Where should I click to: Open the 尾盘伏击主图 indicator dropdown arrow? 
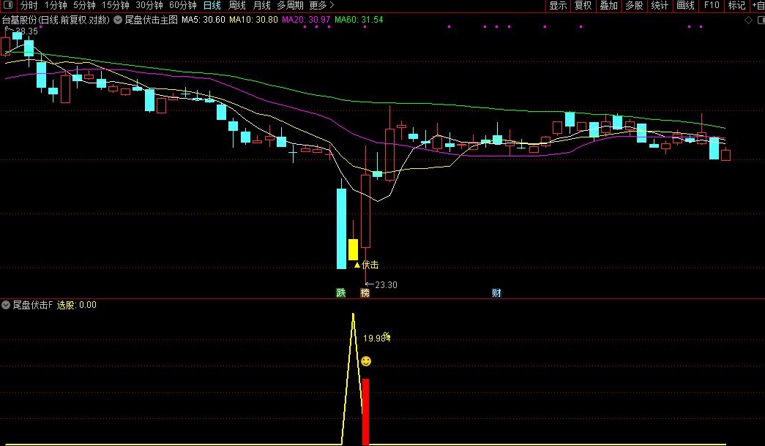click(x=118, y=20)
